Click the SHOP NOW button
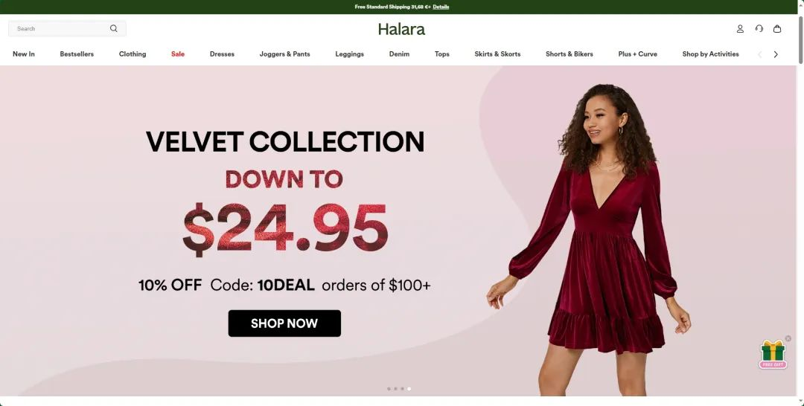Screen dimensions: 804x406 [x=284, y=323]
